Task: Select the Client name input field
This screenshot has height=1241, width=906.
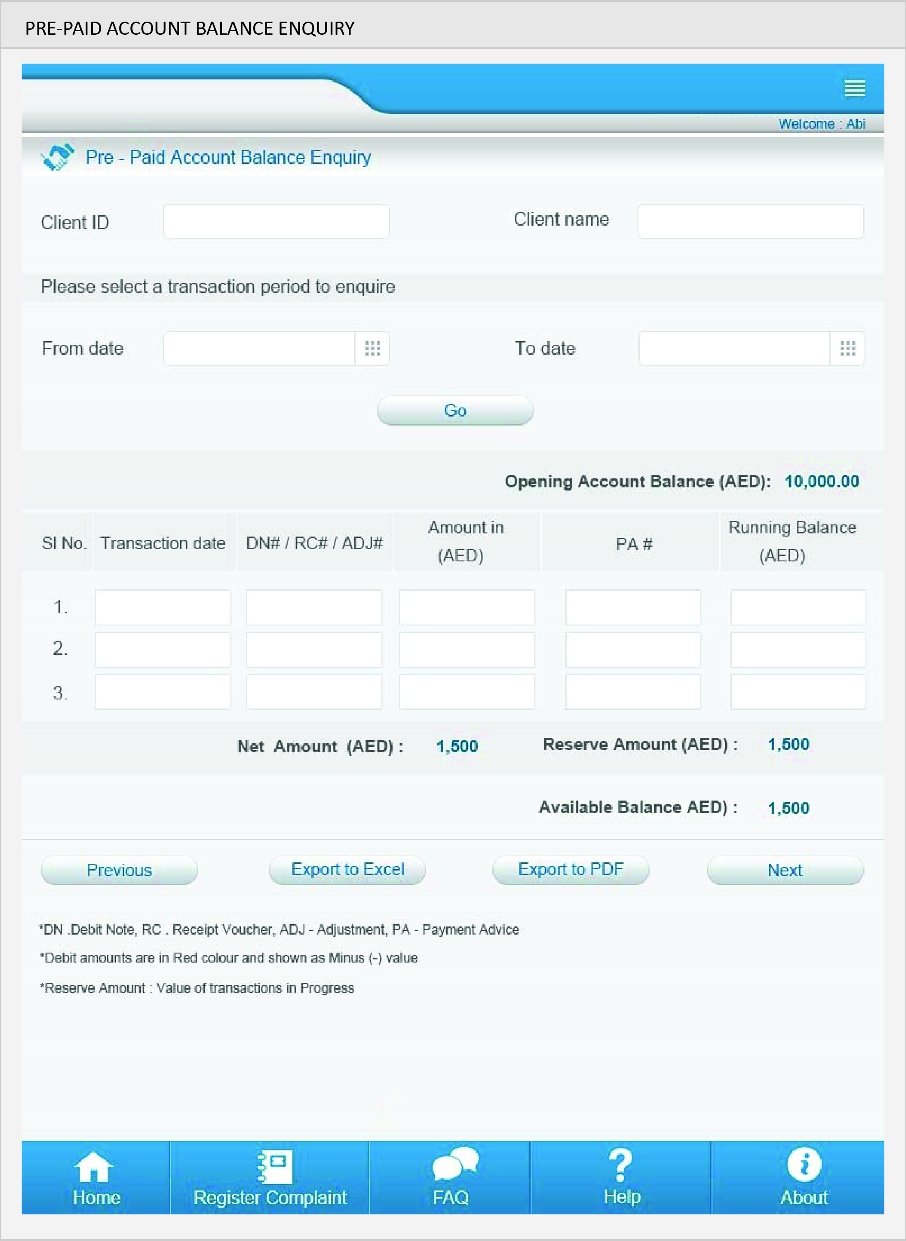Action: (750, 220)
